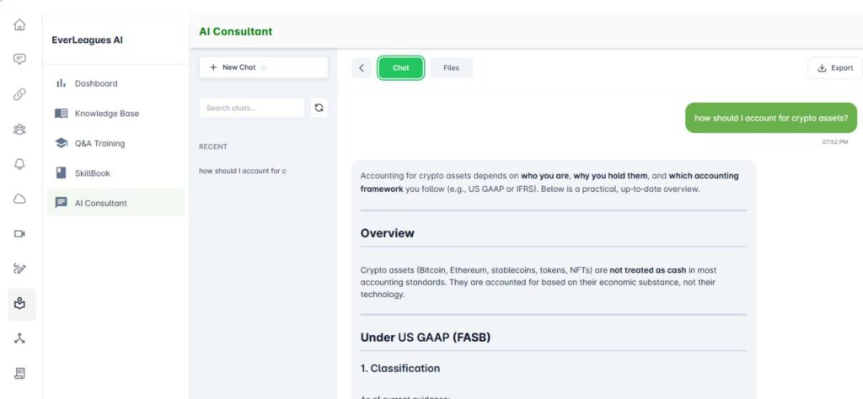Click the cloud icon in left rail
The height and width of the screenshot is (399, 863).
pyautogui.click(x=20, y=199)
